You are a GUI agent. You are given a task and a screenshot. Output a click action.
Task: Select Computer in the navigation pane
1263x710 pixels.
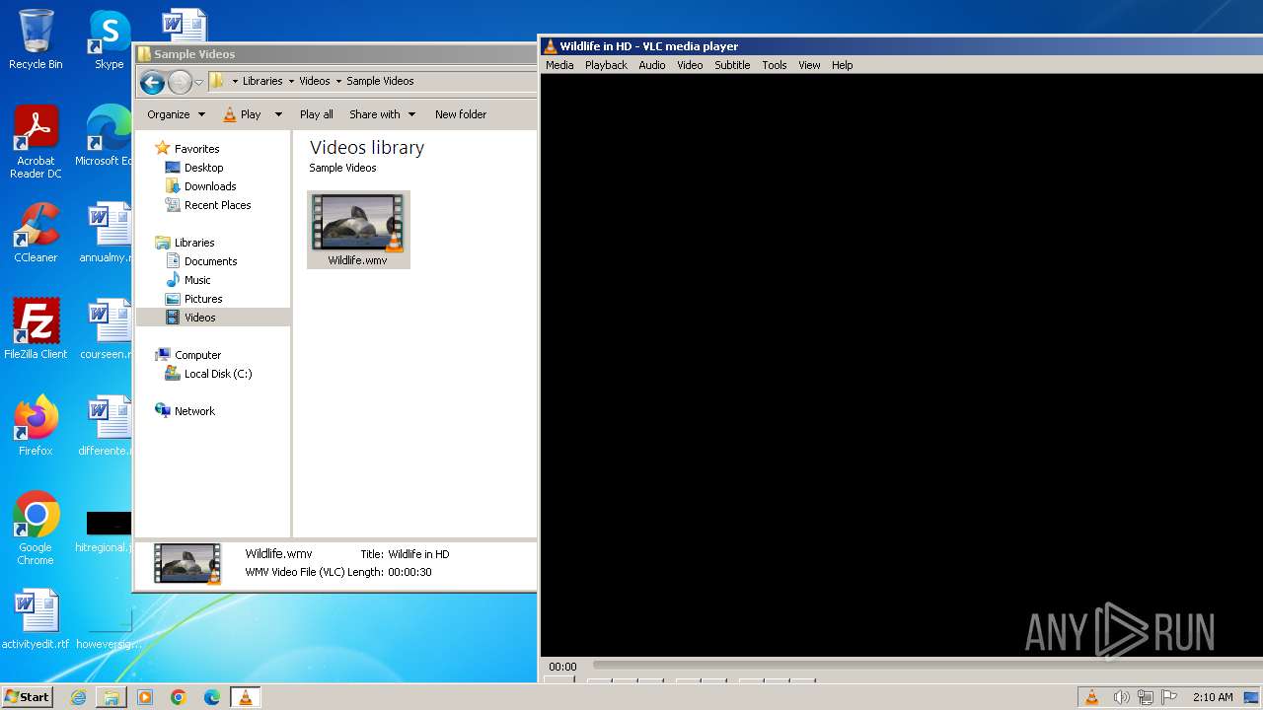(197, 355)
